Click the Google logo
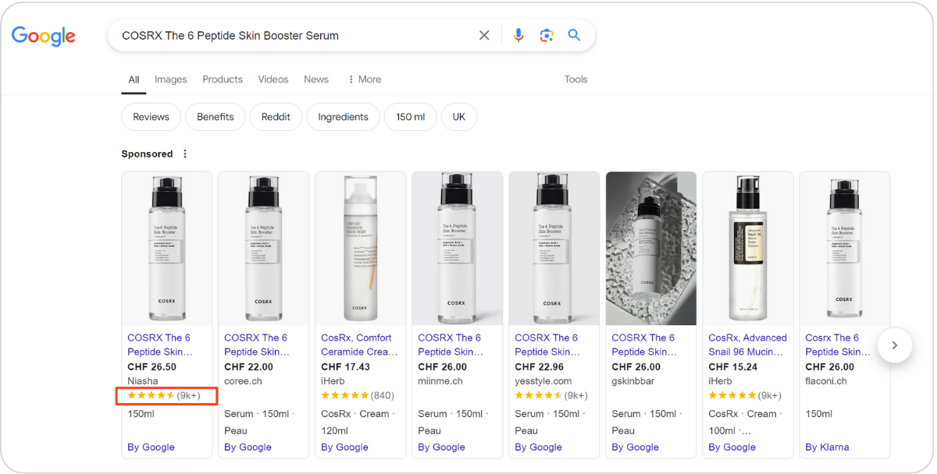 click(44, 35)
